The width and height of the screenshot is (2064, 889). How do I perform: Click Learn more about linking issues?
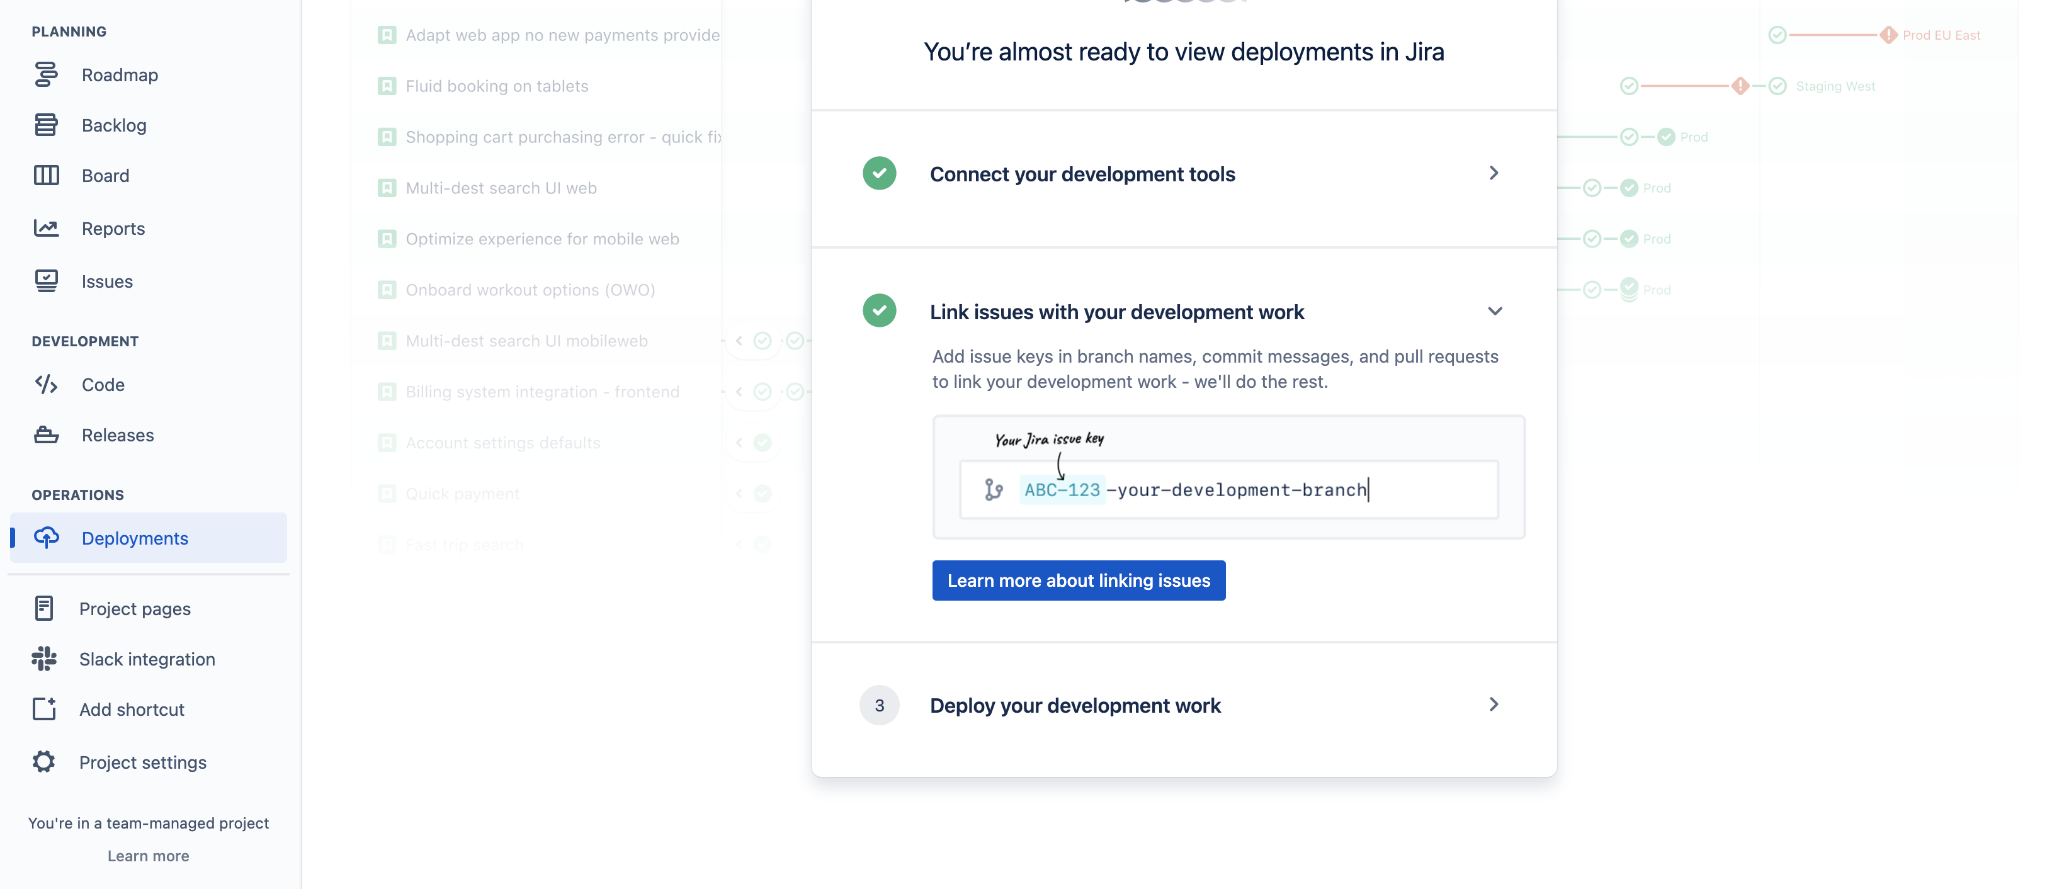(1079, 580)
